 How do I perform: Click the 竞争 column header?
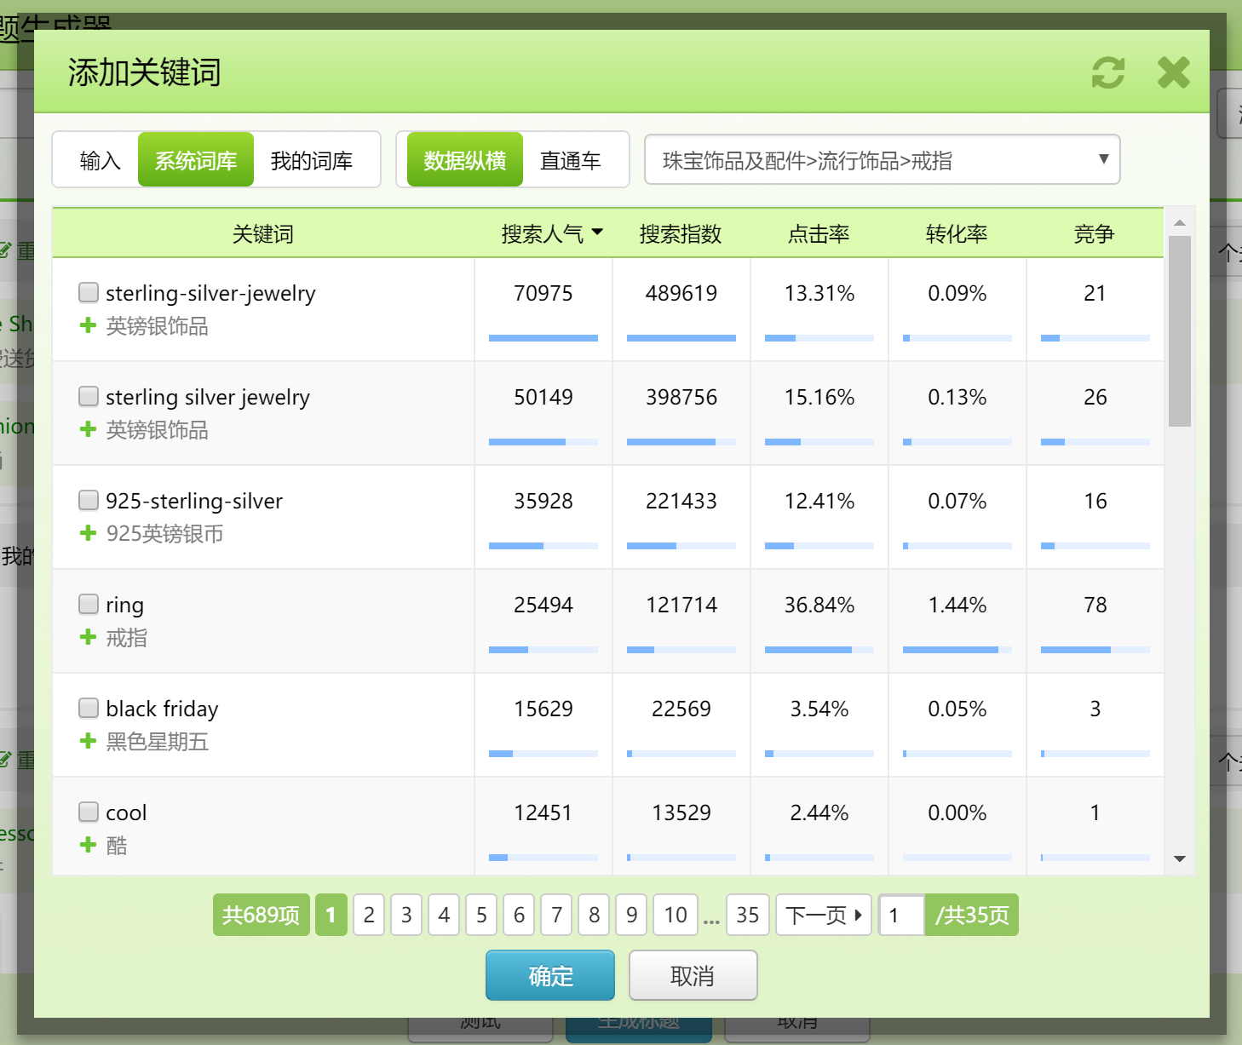[x=1095, y=233]
